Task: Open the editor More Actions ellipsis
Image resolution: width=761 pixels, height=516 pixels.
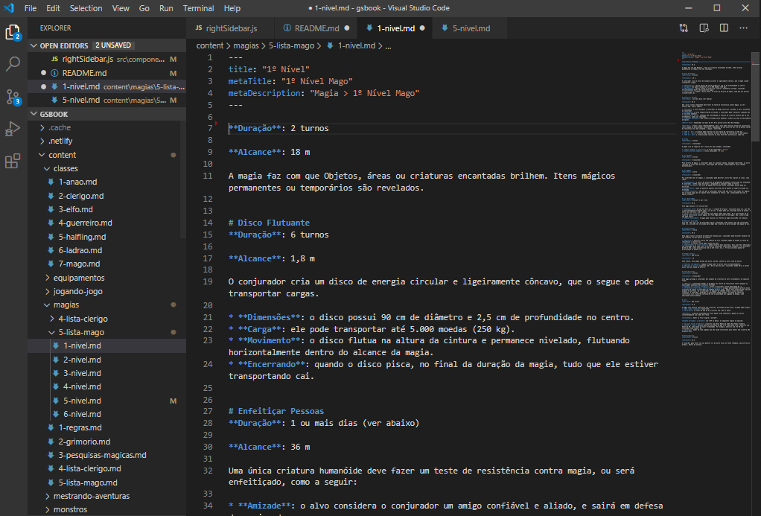Action: [743, 28]
